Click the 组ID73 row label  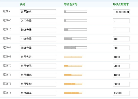[7, 93]
